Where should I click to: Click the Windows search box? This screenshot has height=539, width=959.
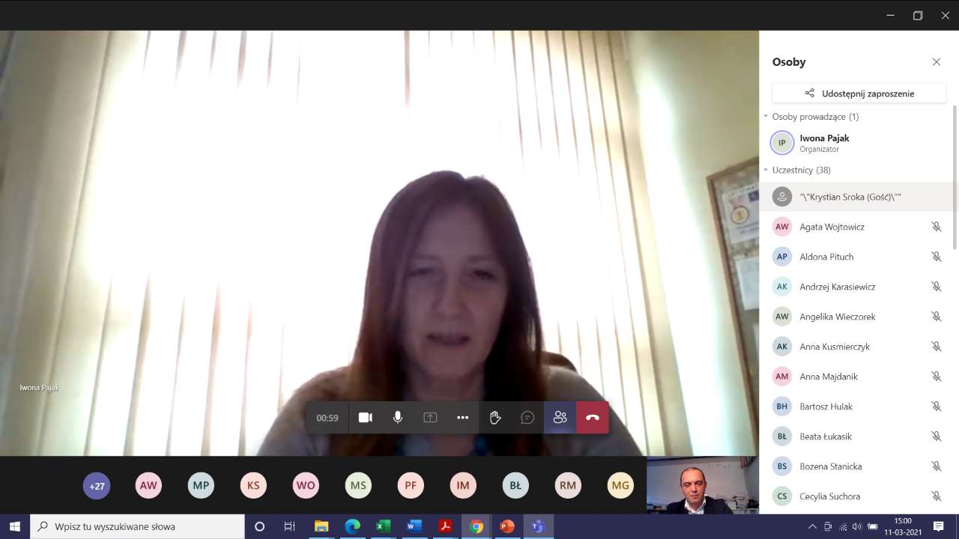pyautogui.click(x=139, y=526)
